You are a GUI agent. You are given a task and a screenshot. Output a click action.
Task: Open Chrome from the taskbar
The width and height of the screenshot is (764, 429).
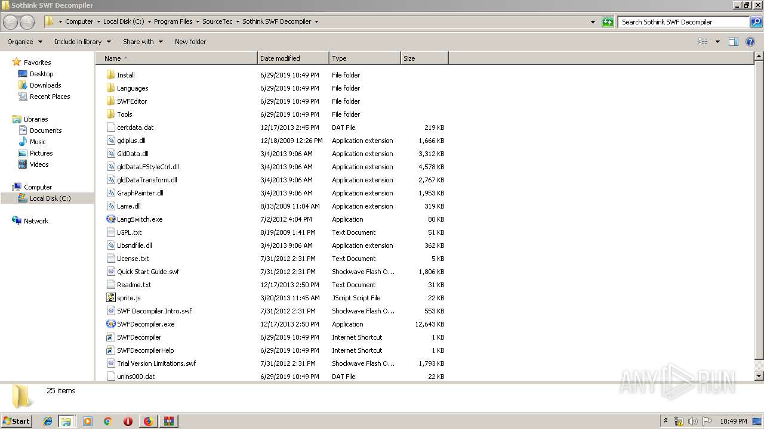click(108, 421)
